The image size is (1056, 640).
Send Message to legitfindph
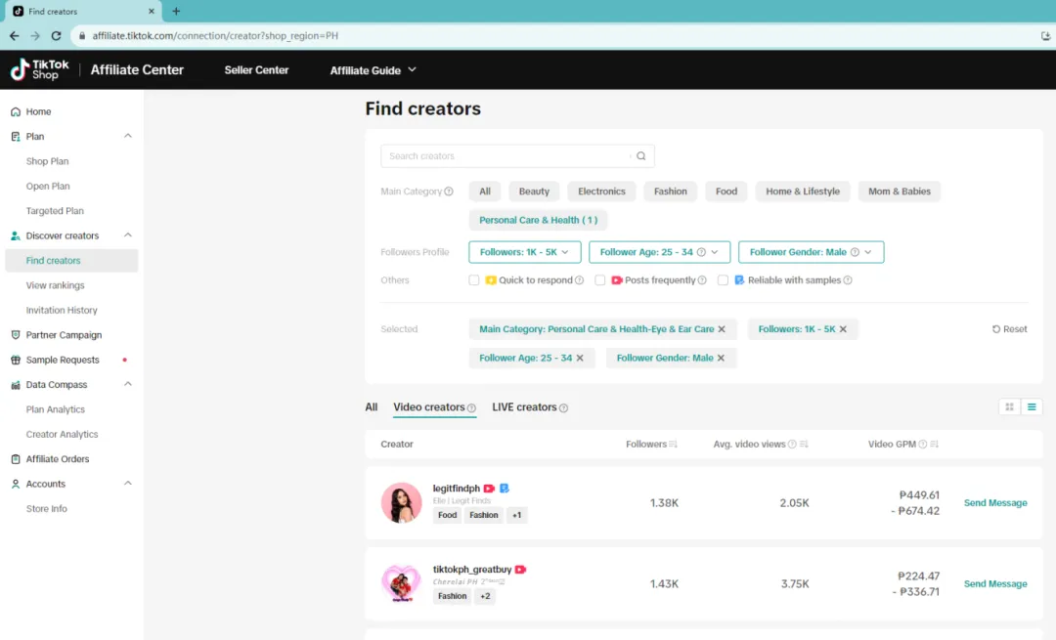tap(995, 503)
